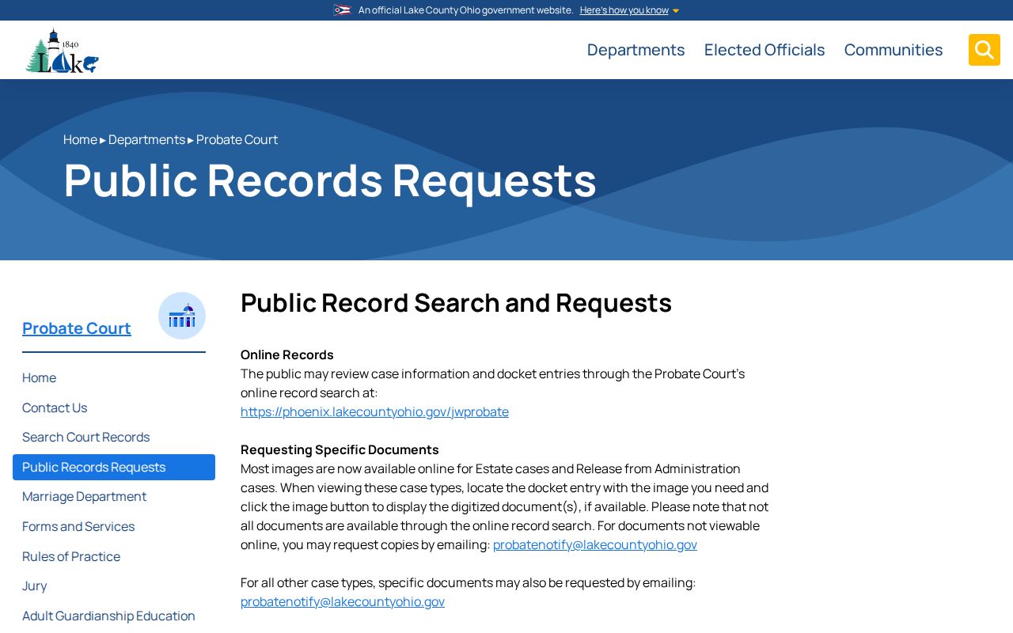Click the Probate Court breadcrumb link

coord(237,139)
